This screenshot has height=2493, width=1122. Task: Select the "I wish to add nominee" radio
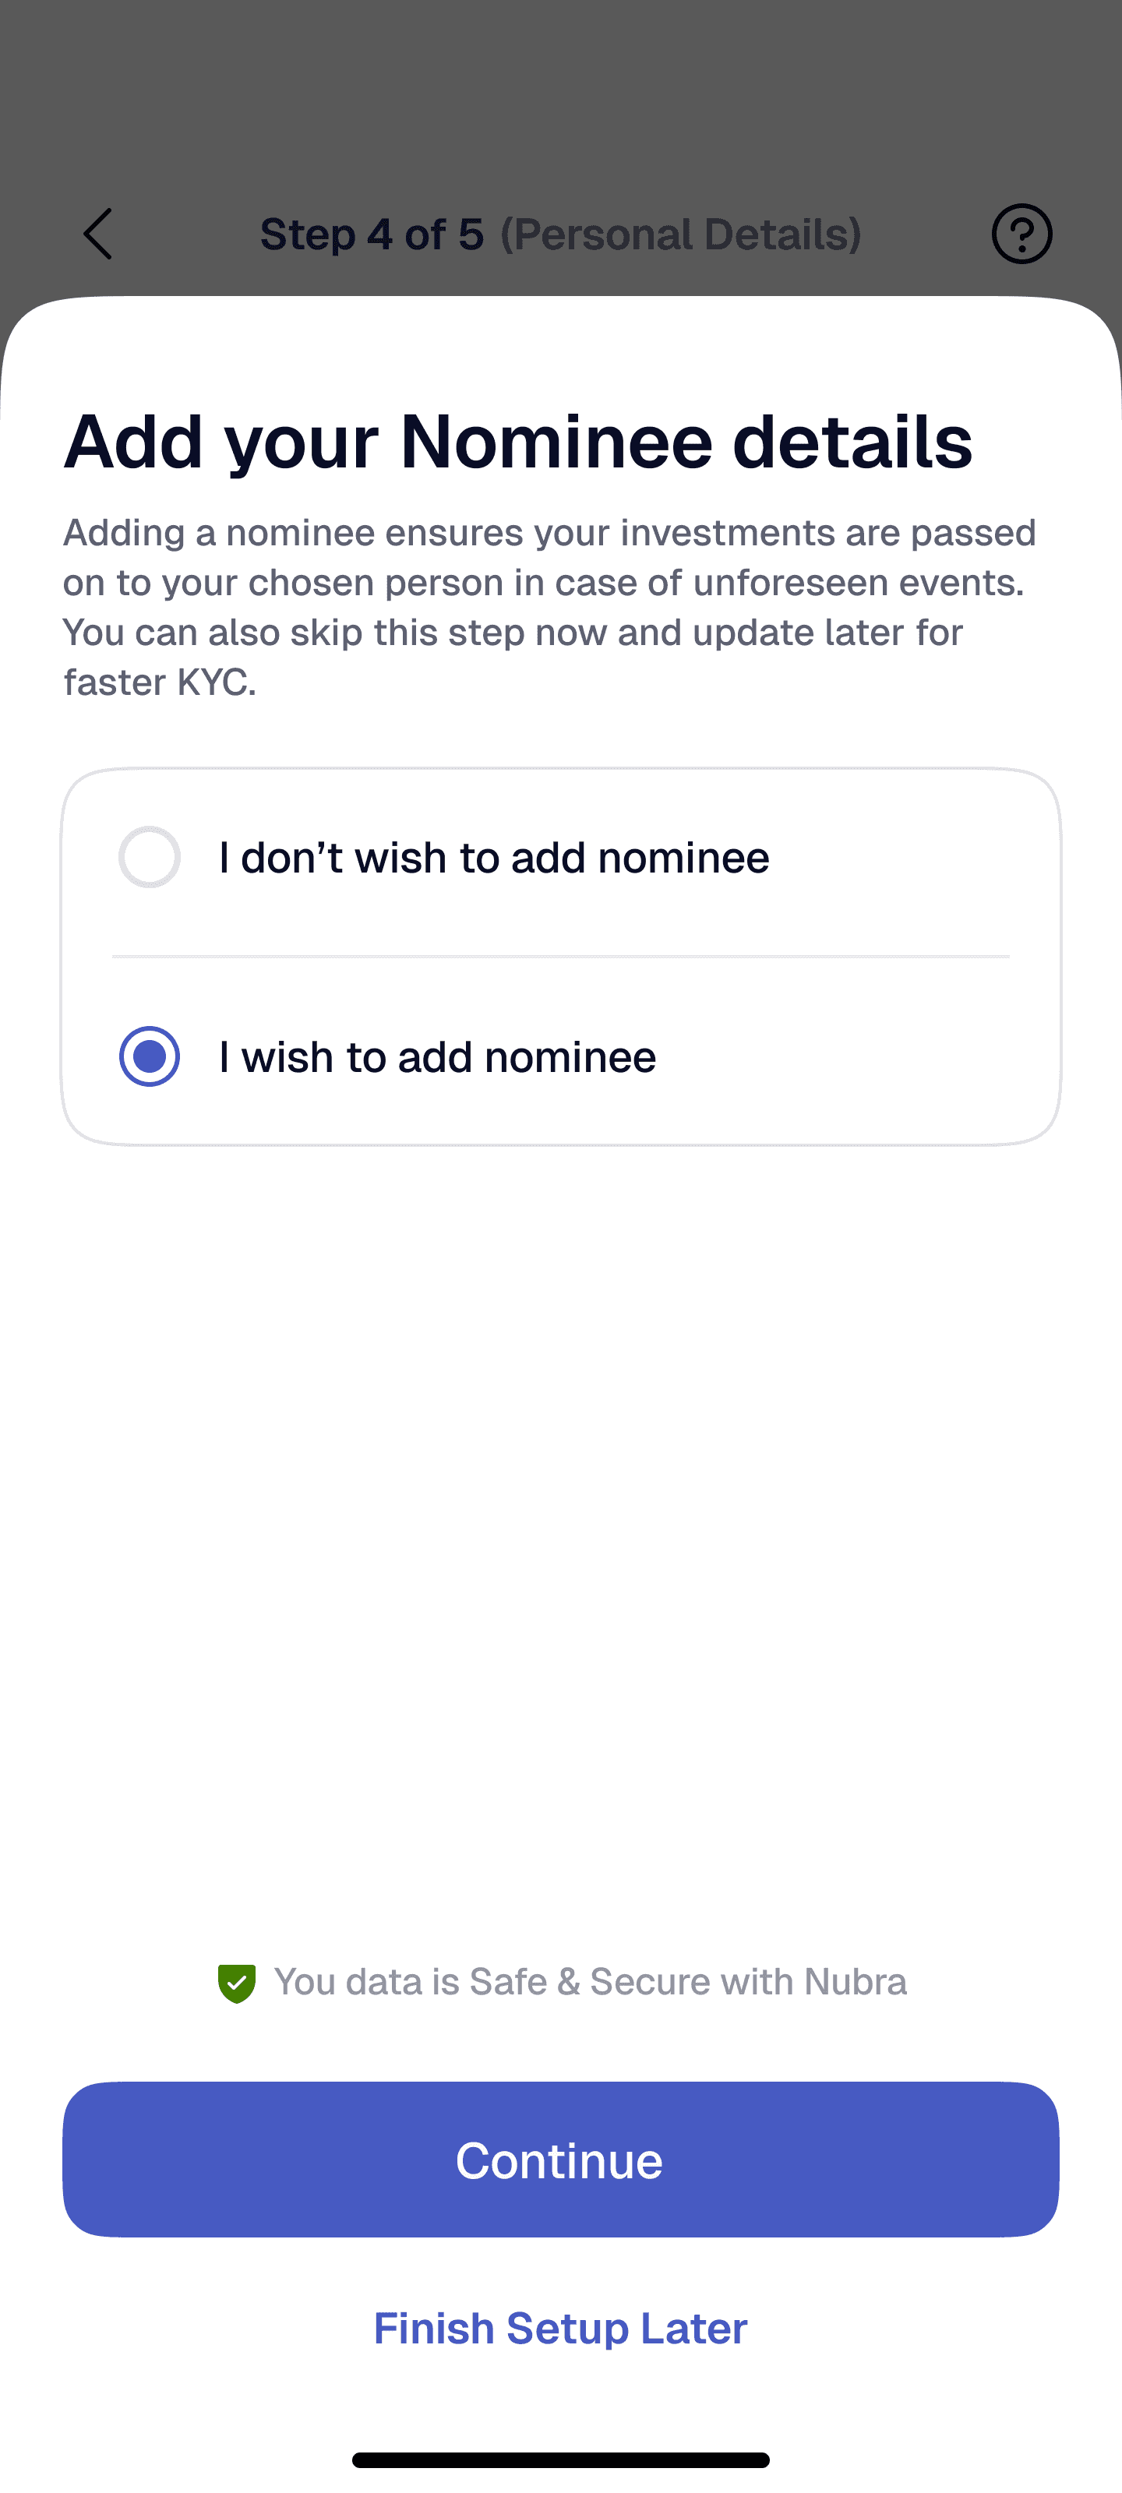coord(149,1056)
